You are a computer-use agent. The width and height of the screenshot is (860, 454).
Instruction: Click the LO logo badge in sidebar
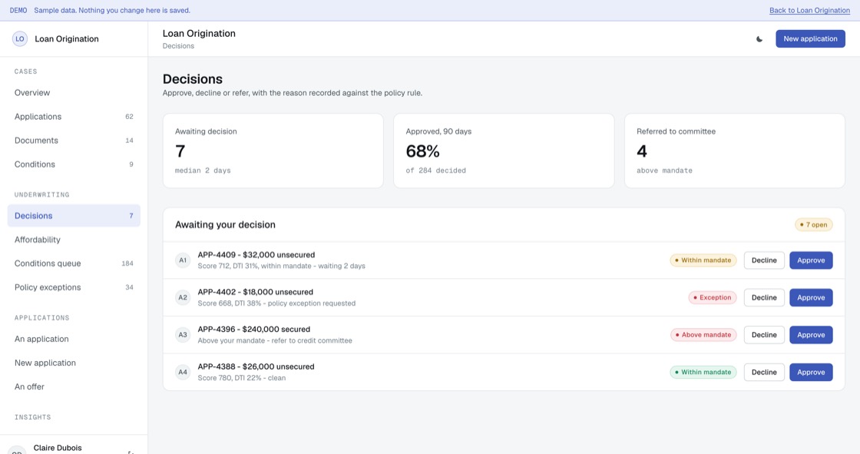point(20,39)
